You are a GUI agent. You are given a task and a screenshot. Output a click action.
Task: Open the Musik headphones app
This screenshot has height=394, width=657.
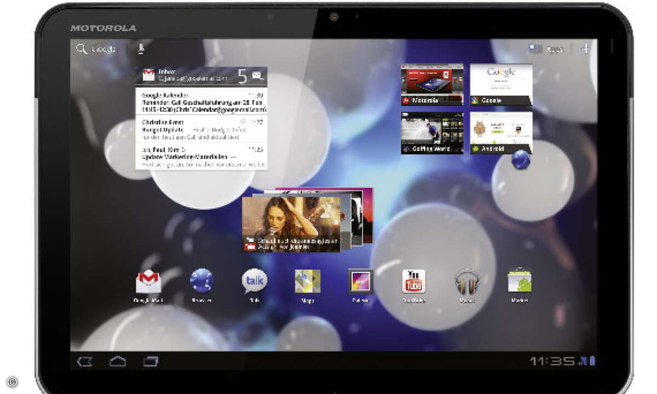point(467,281)
